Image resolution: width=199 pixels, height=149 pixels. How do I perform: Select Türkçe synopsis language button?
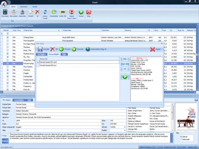pos(5,136)
